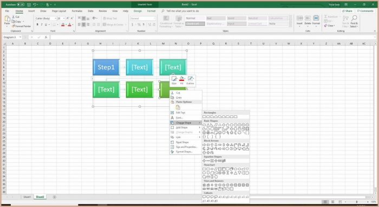Pick first shape under Equation Shapes
Viewport: 379px width, 207px height.
click(x=204, y=161)
